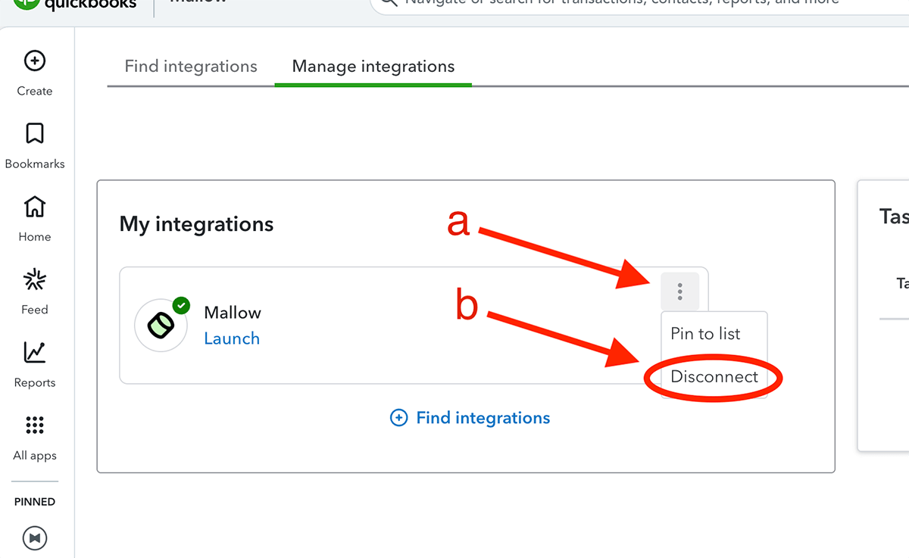Click the Launch link under Mallow

point(232,338)
